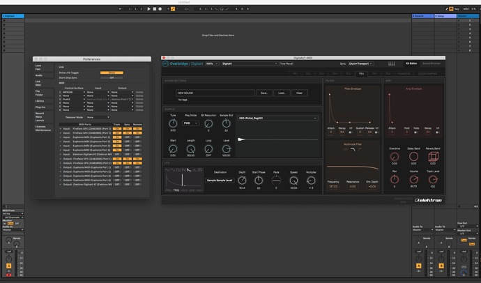Click the piano keyboard icon in Overbridge
481x283 pixels.
click(x=392, y=63)
